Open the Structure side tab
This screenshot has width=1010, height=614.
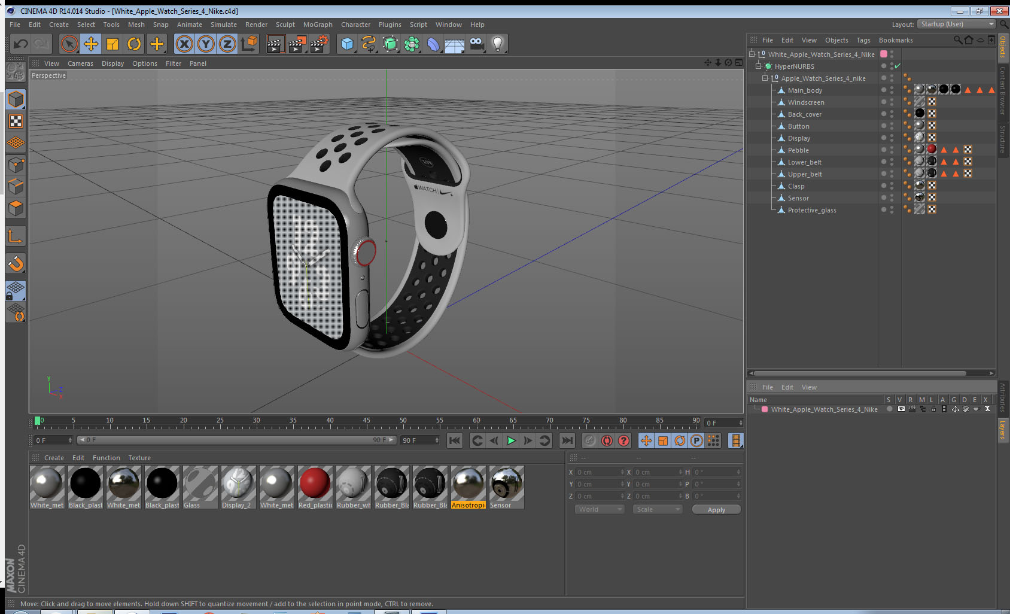click(x=1003, y=139)
